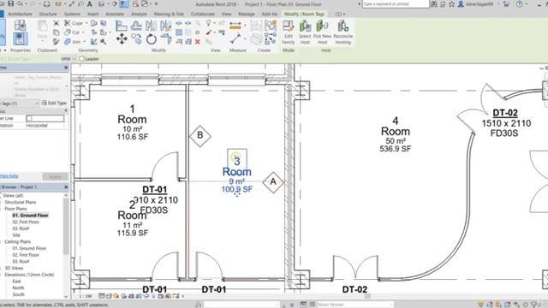548x308 pixels.
Task: Click the Edit Type button
Action: point(54,103)
